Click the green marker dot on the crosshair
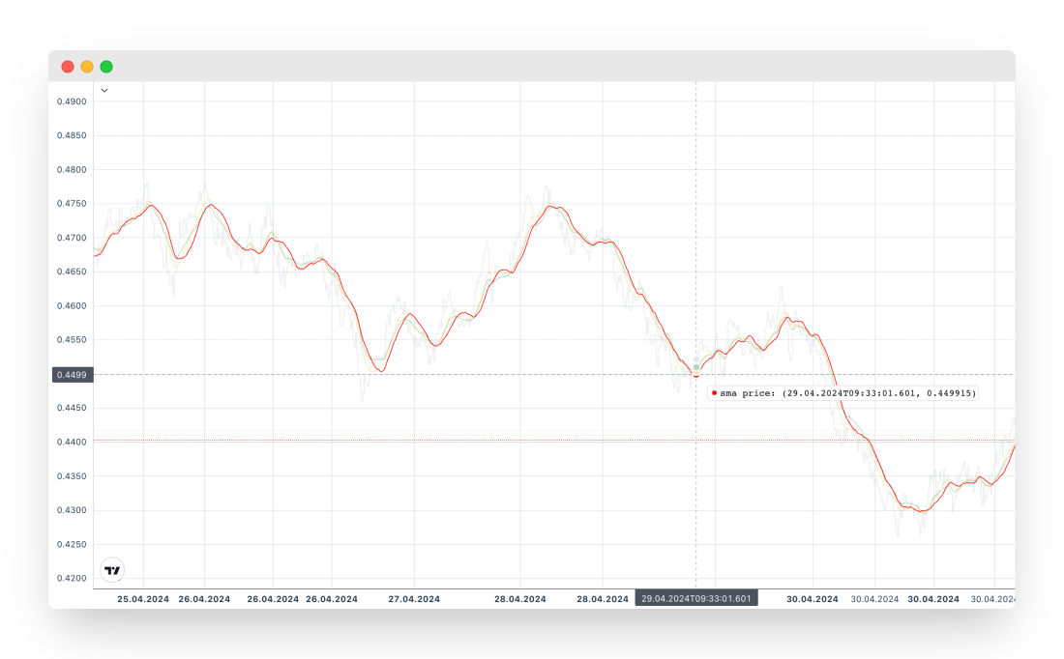 (695, 367)
